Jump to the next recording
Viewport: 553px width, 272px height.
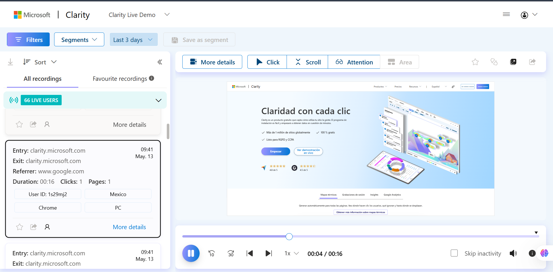coord(268,253)
